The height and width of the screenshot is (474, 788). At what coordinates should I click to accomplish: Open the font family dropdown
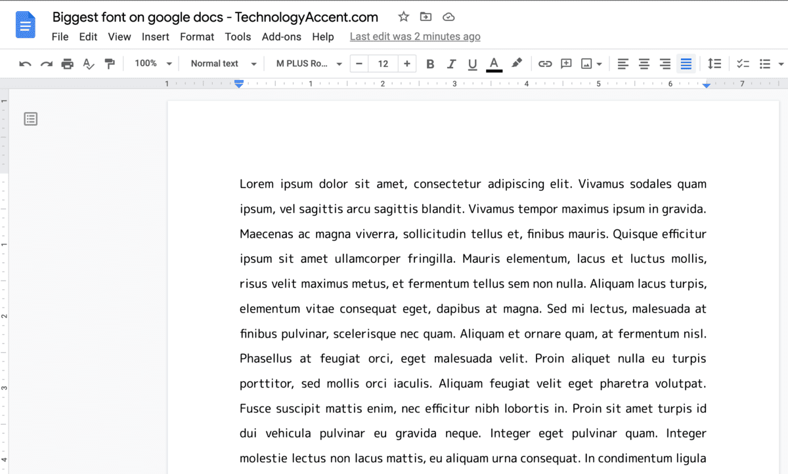click(x=306, y=63)
